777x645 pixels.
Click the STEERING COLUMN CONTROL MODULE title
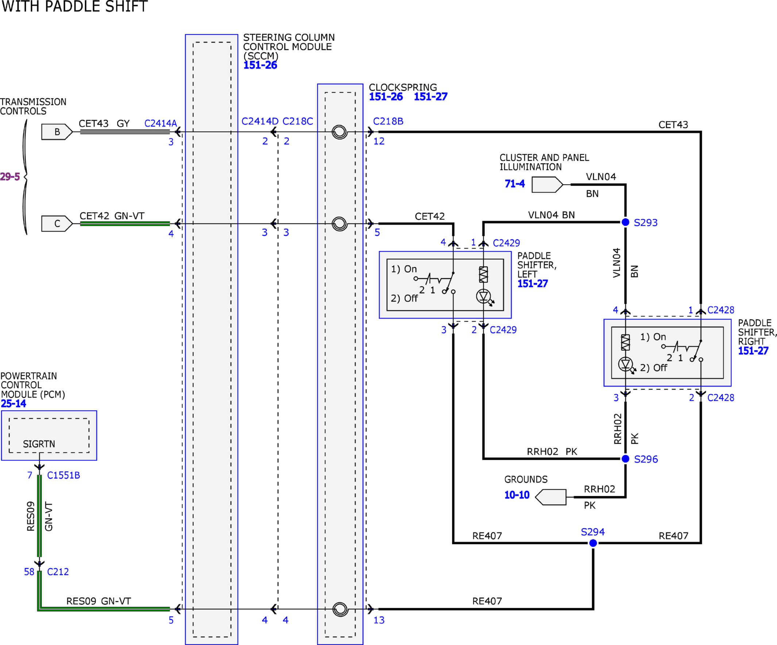(289, 47)
